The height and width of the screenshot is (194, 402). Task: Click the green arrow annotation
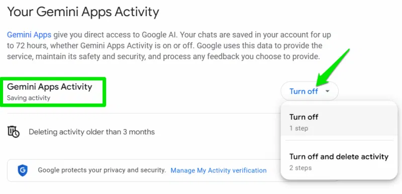332,67
